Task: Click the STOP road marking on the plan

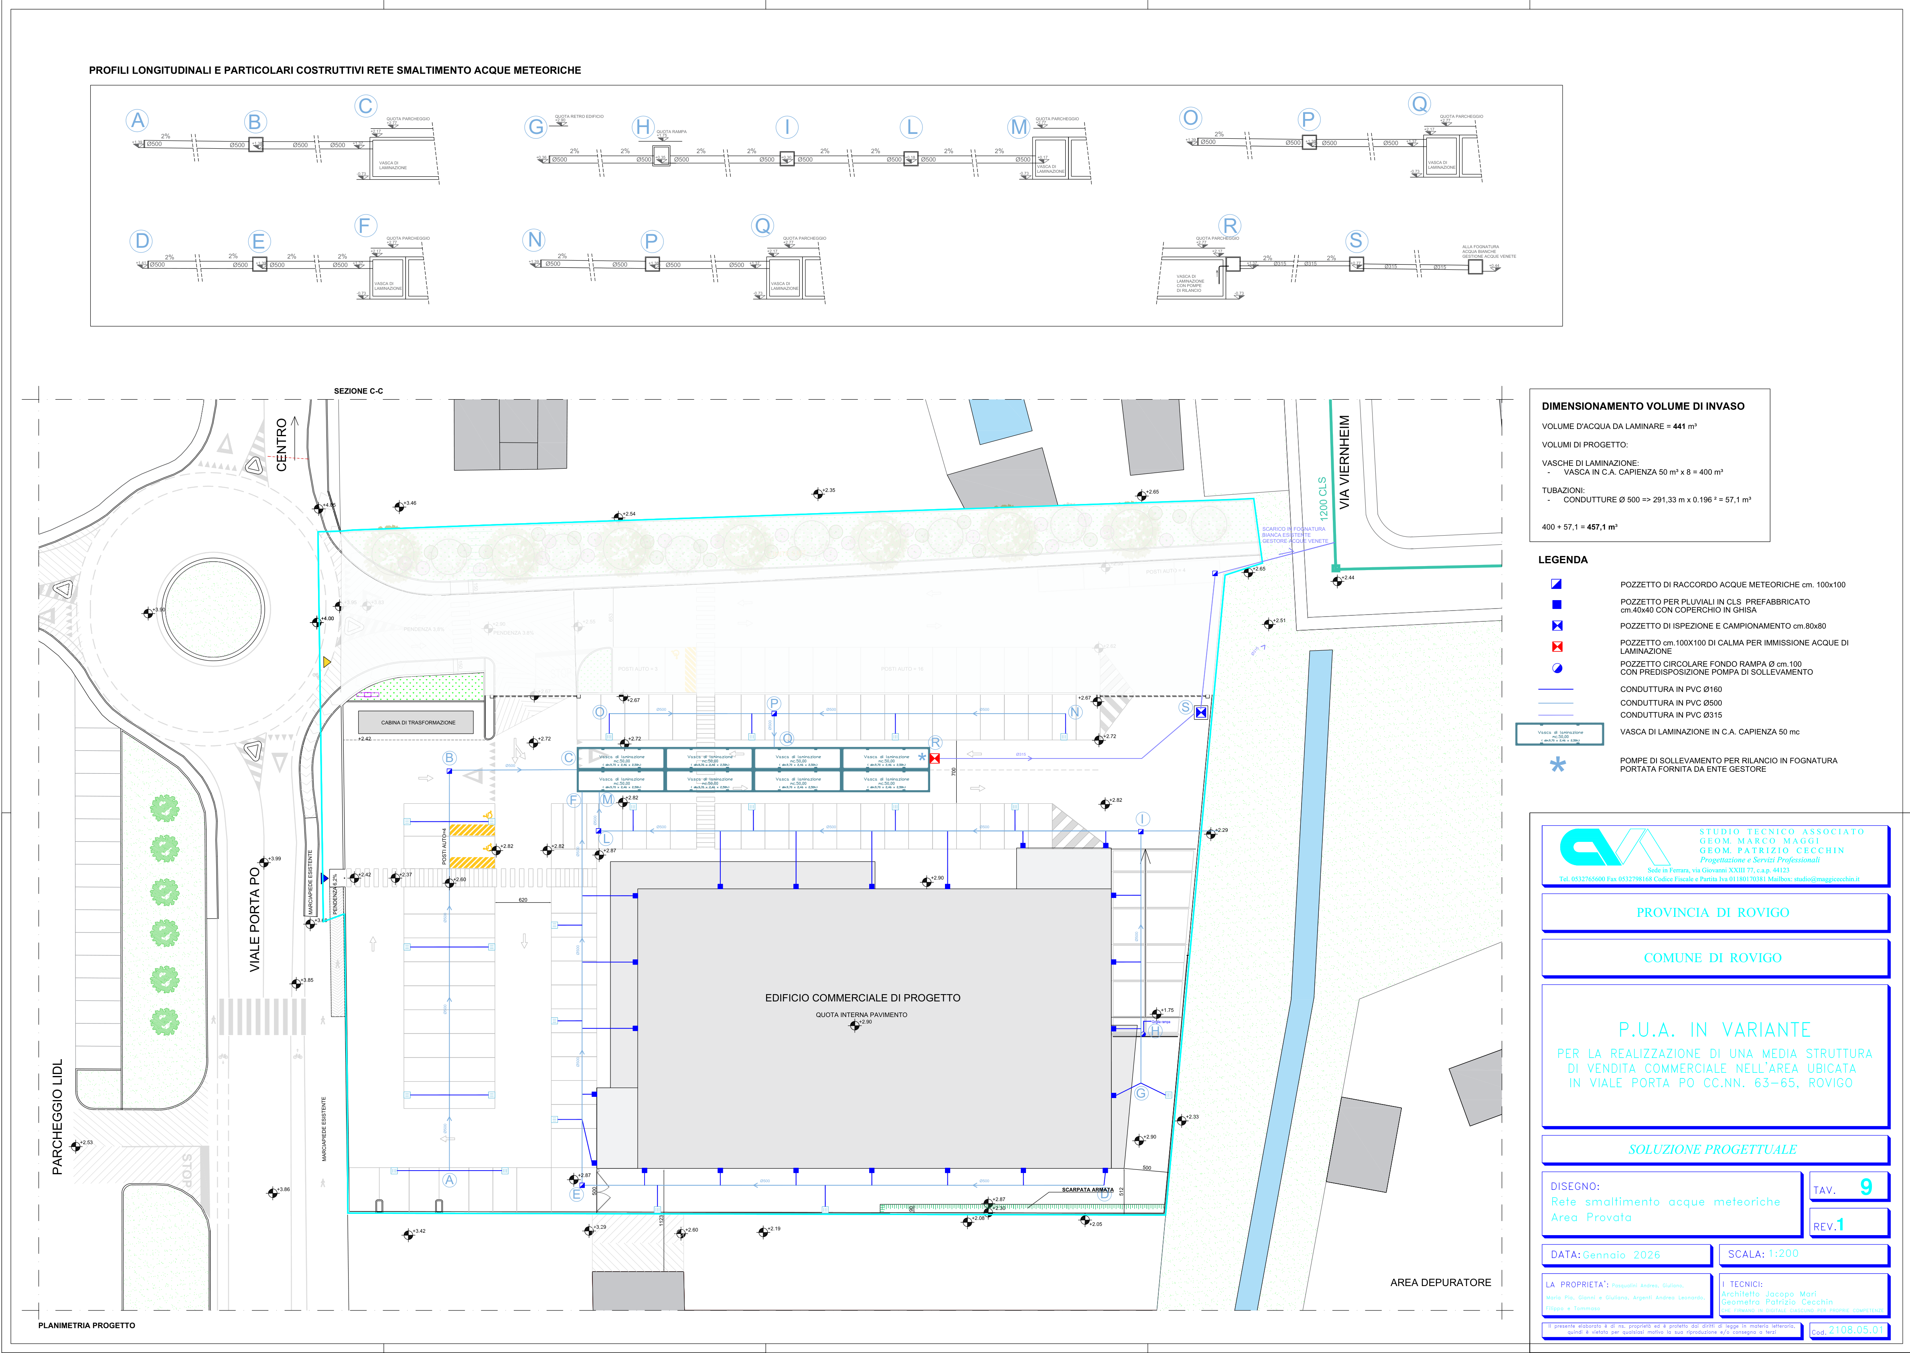Action: (187, 1171)
